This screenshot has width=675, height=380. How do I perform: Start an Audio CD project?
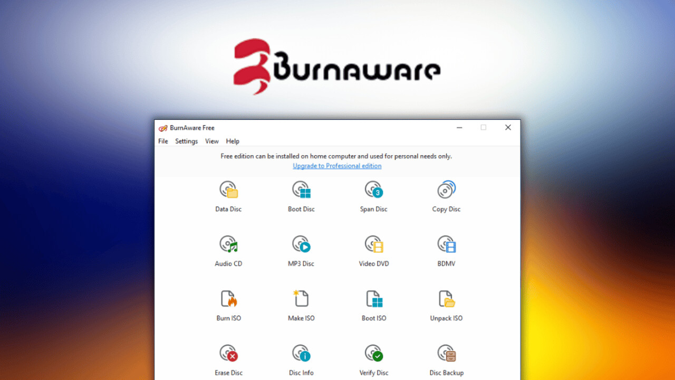[228, 245]
